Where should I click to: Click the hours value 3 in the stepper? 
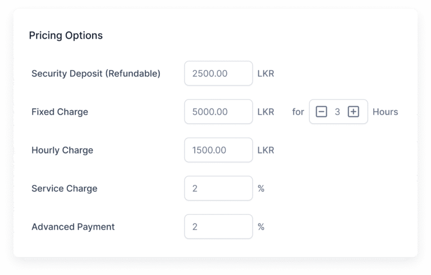[x=337, y=112]
